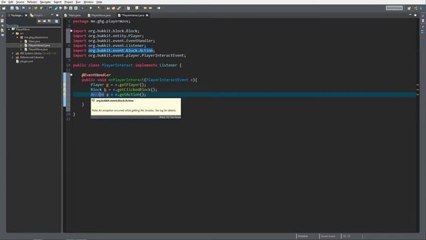The image size is (426, 240).
Task: Click the highlighted org.bukkit.event.block.Action import text
Action: tap(120, 51)
